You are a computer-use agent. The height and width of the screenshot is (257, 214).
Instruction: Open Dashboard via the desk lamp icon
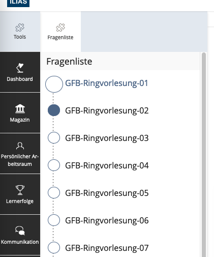coord(20,68)
